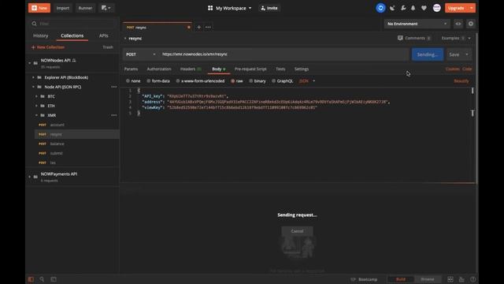Click the Upgrade button
The image size is (504, 284).
[x=456, y=8]
